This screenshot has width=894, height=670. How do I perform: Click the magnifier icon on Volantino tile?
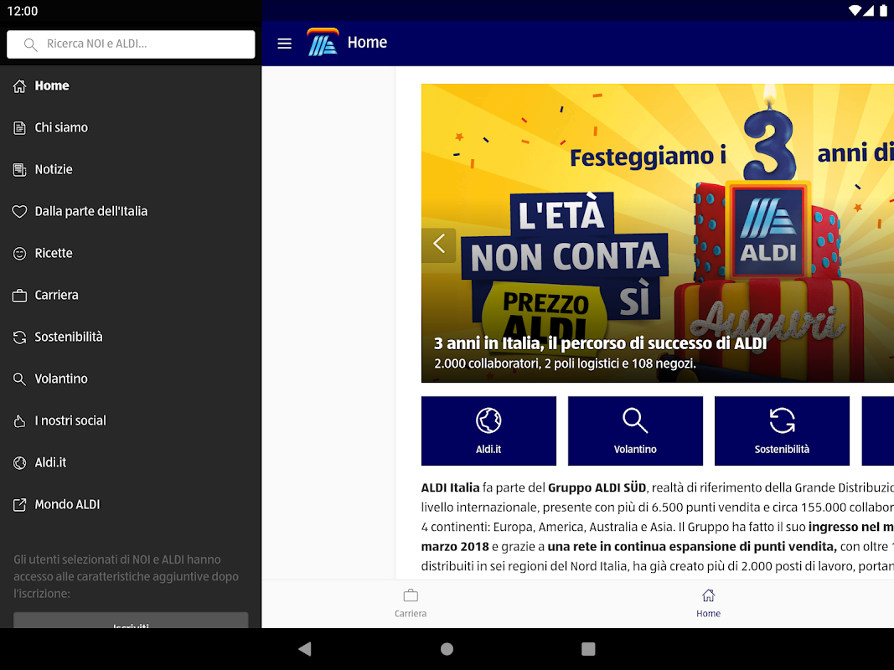[x=635, y=420]
